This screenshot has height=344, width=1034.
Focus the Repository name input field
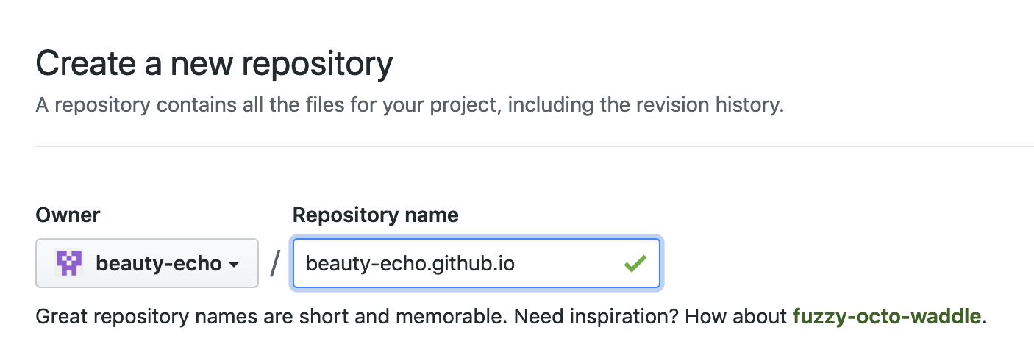[477, 262]
